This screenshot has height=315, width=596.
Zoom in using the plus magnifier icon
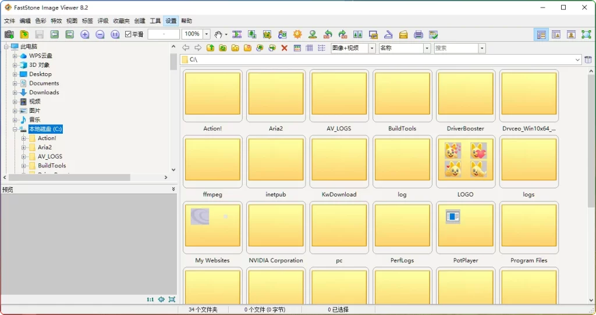85,34
